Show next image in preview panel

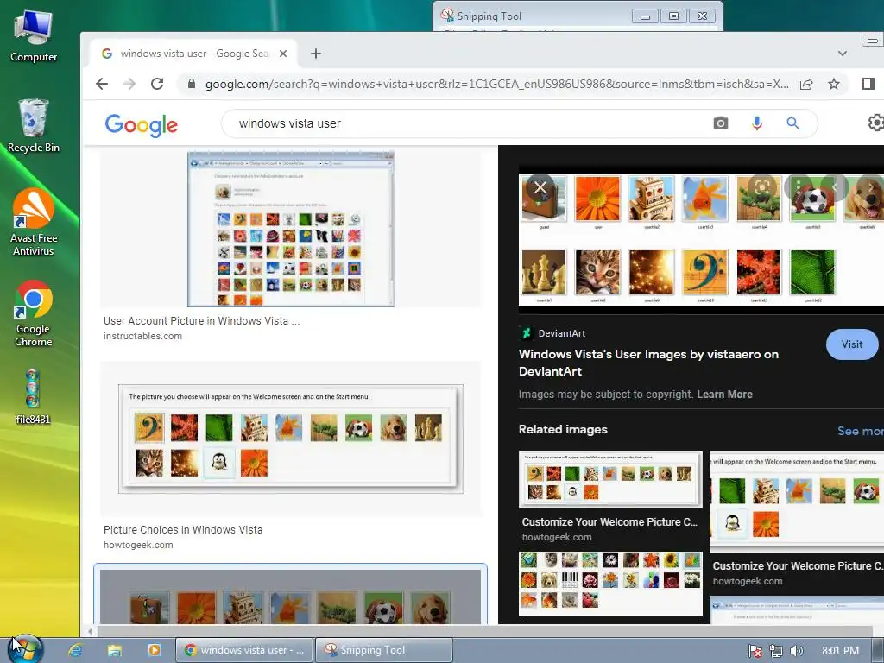(870, 187)
